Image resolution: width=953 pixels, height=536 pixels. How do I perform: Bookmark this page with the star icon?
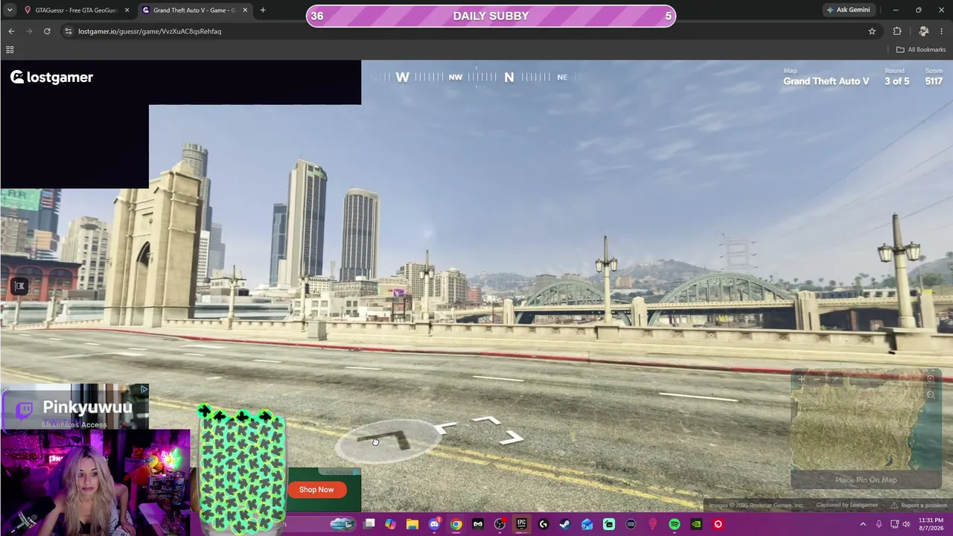[x=872, y=31]
